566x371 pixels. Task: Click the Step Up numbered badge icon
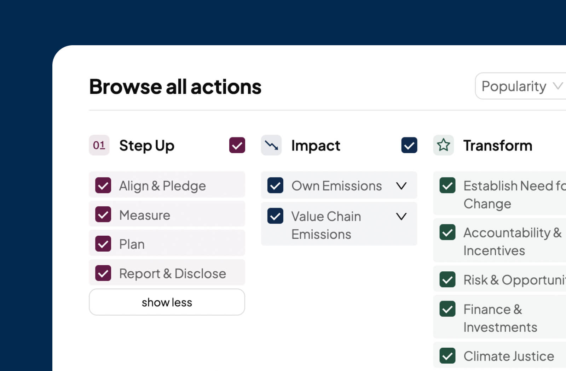(x=99, y=145)
